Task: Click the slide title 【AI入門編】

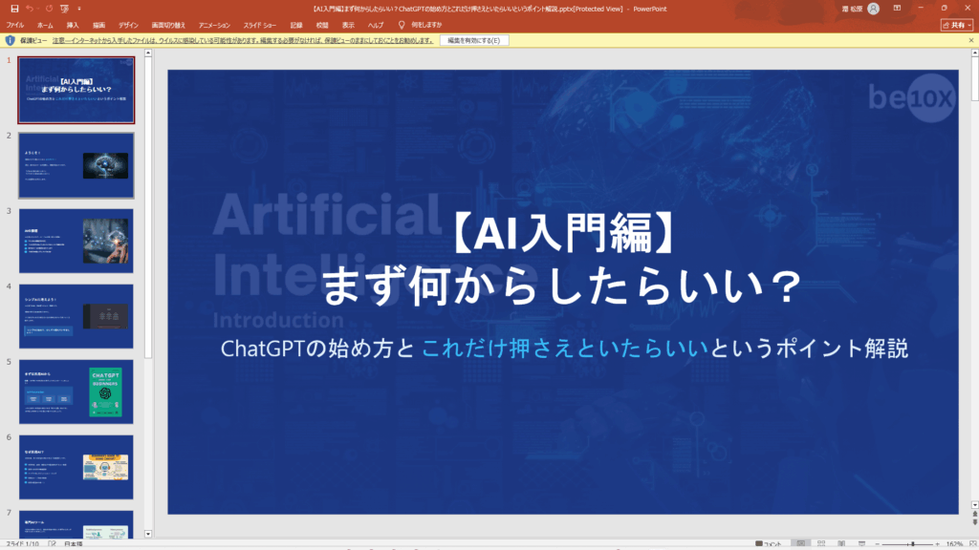Action: 561,233
